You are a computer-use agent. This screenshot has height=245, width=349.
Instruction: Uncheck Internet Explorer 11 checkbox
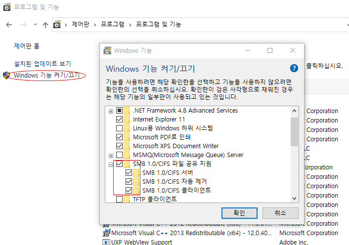pyautogui.click(x=119, y=119)
